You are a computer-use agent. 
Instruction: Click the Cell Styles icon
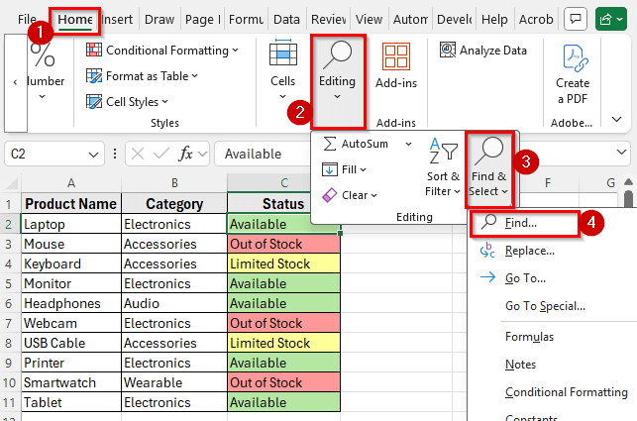coord(94,102)
